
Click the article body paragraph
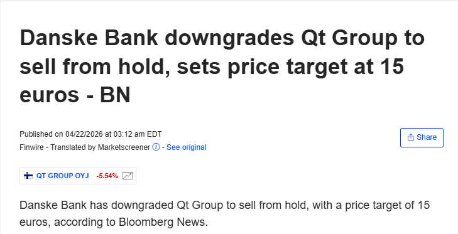tap(225, 213)
